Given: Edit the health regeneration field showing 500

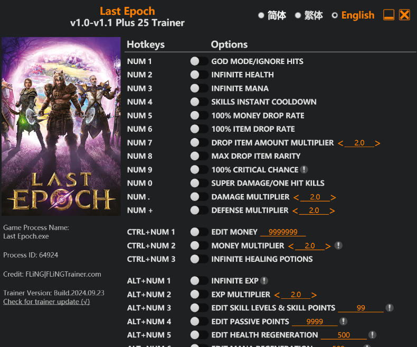Looking at the screenshot, I should 344,335.
